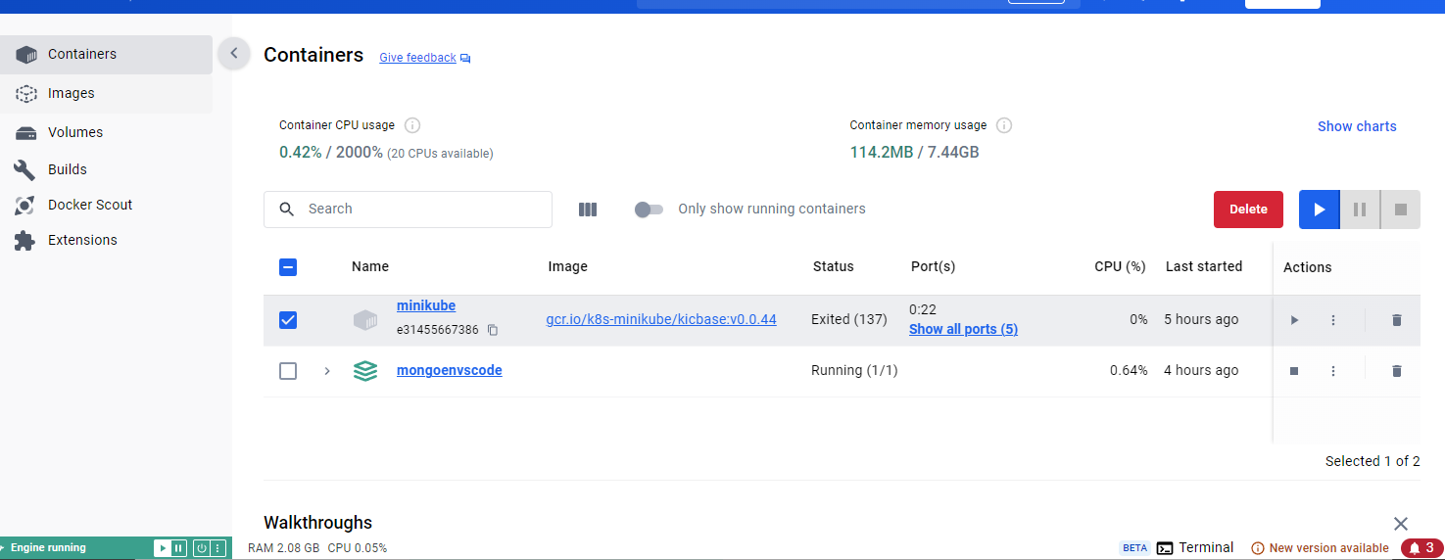
Task: Delete mongoenvscode with the trash icon
Action: [1397, 371]
